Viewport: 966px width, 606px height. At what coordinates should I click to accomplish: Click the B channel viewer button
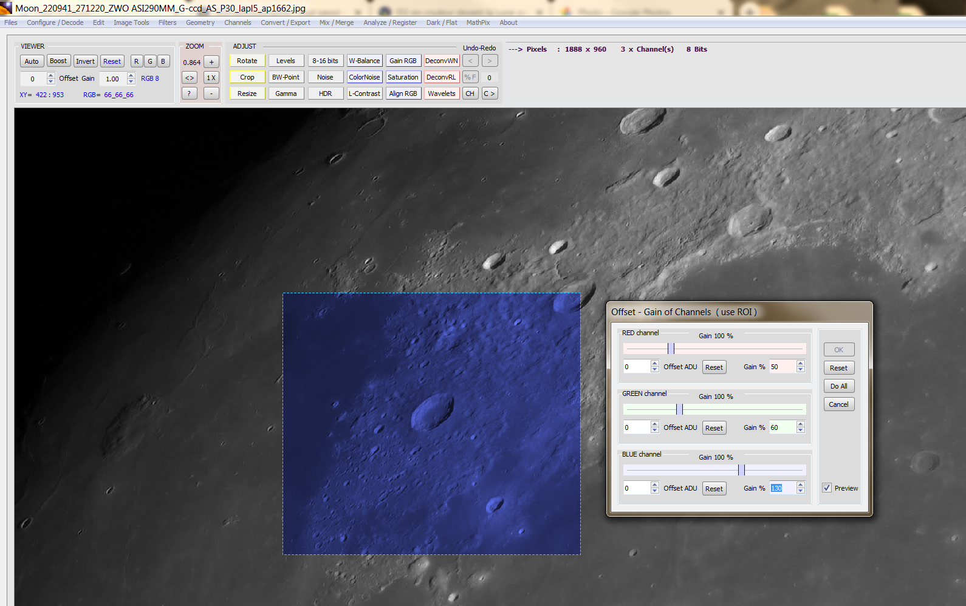click(163, 61)
